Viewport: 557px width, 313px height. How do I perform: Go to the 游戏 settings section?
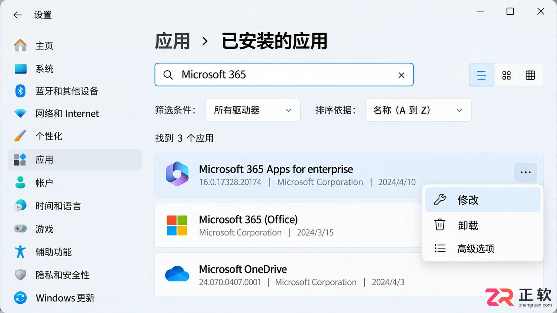coord(75,229)
